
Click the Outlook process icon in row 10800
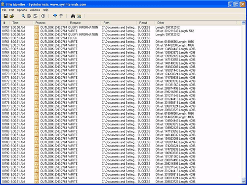37,182
